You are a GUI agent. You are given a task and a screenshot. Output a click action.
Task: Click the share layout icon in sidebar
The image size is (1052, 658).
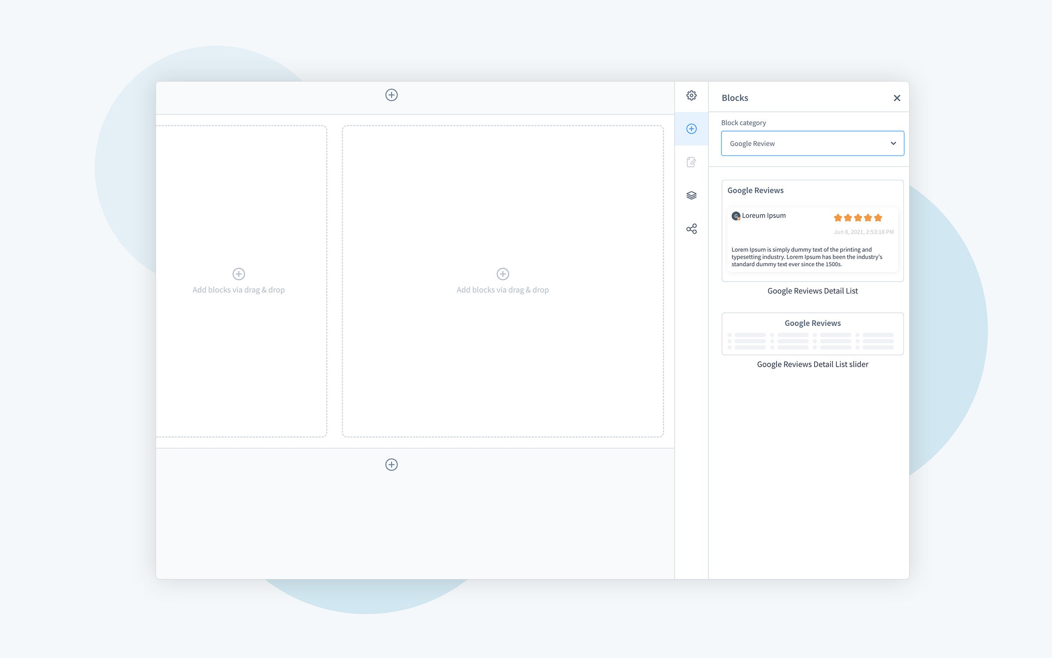click(691, 229)
